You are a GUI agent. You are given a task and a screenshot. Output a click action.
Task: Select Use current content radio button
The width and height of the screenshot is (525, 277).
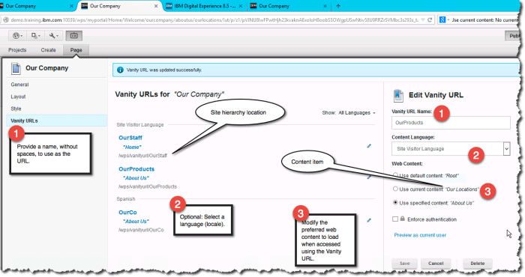point(395,189)
